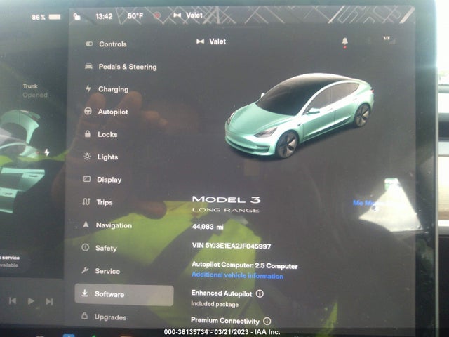This screenshot has height=337, width=449.
Task: Tap the Model 3 name heading
Action: (226, 199)
